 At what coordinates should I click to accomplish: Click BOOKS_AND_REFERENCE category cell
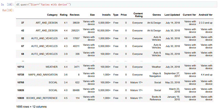pyautogui.click(x=42, y=98)
